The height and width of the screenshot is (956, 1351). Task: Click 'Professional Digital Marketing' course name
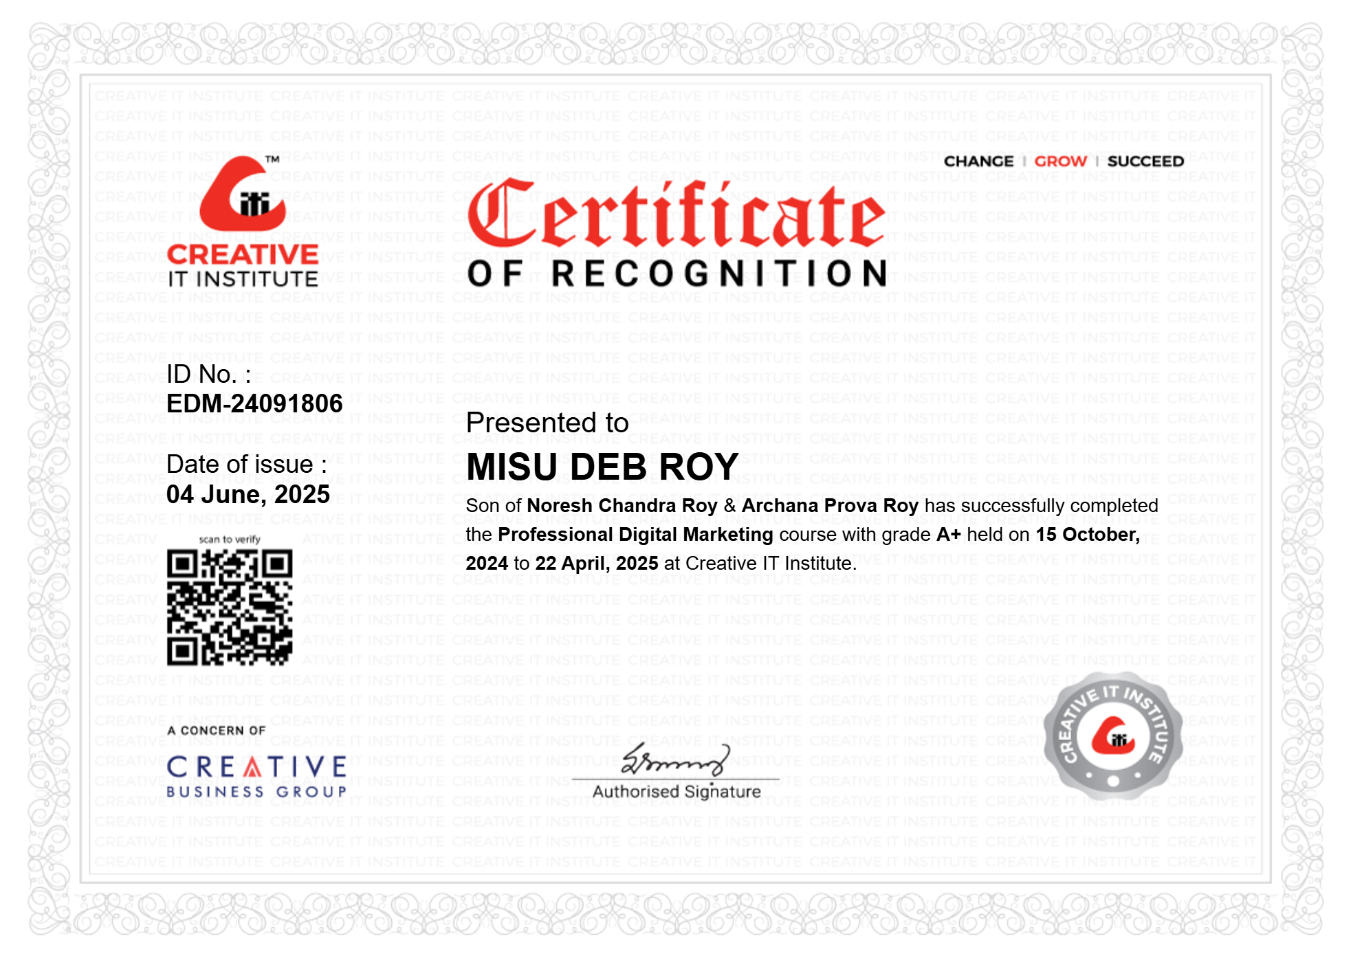point(635,535)
